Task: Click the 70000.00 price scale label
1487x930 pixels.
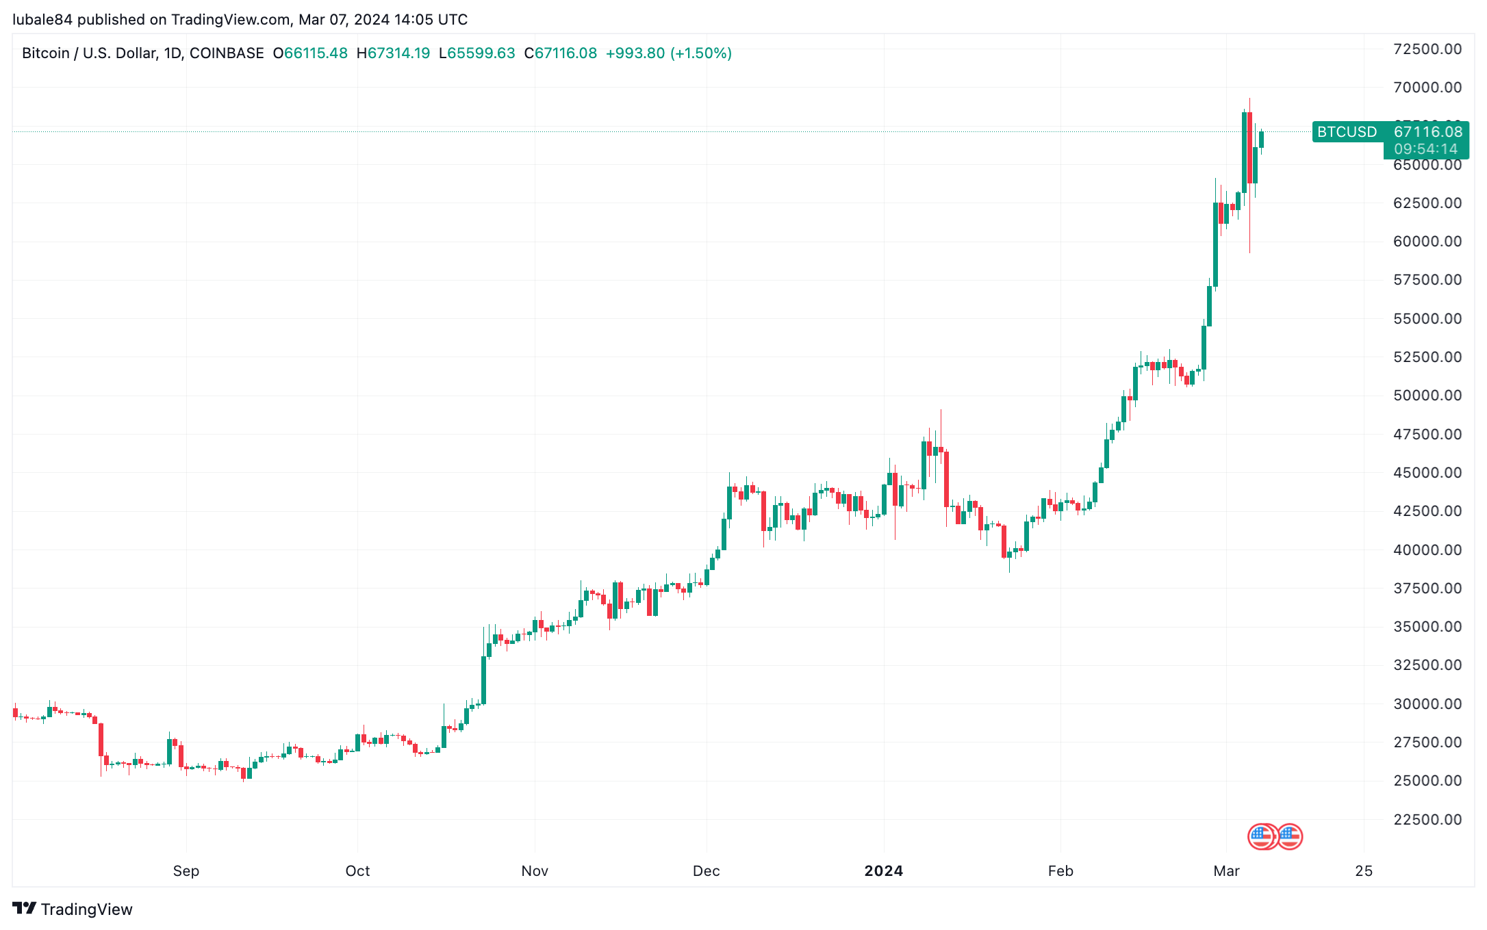Action: tap(1427, 87)
